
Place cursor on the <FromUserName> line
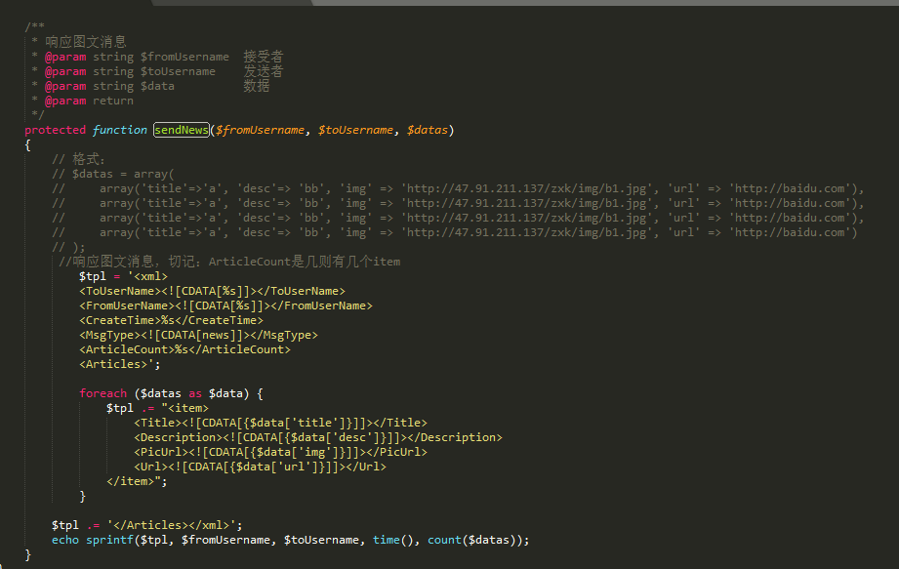click(225, 305)
